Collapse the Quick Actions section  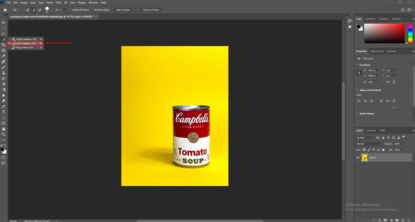click(357, 114)
